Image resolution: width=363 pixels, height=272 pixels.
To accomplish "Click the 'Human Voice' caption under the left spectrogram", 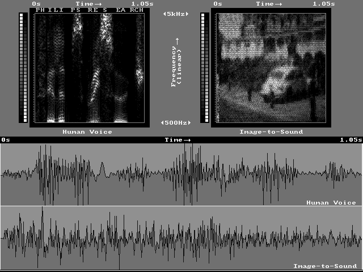I will (87, 132).
